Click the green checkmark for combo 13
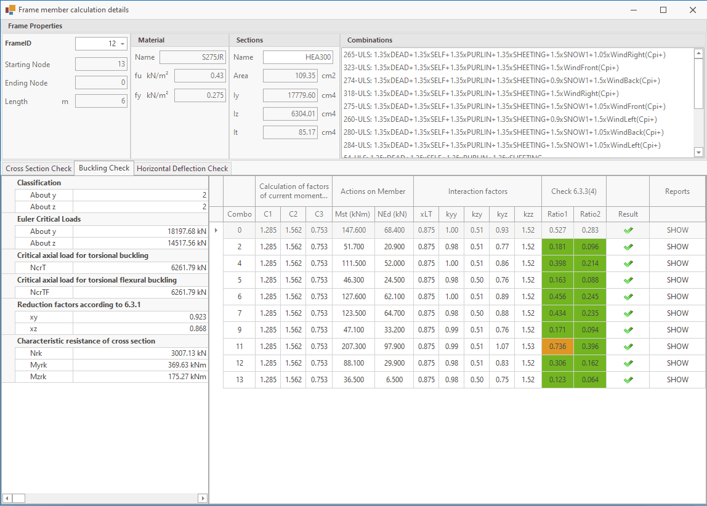The image size is (707, 506). tap(628, 380)
